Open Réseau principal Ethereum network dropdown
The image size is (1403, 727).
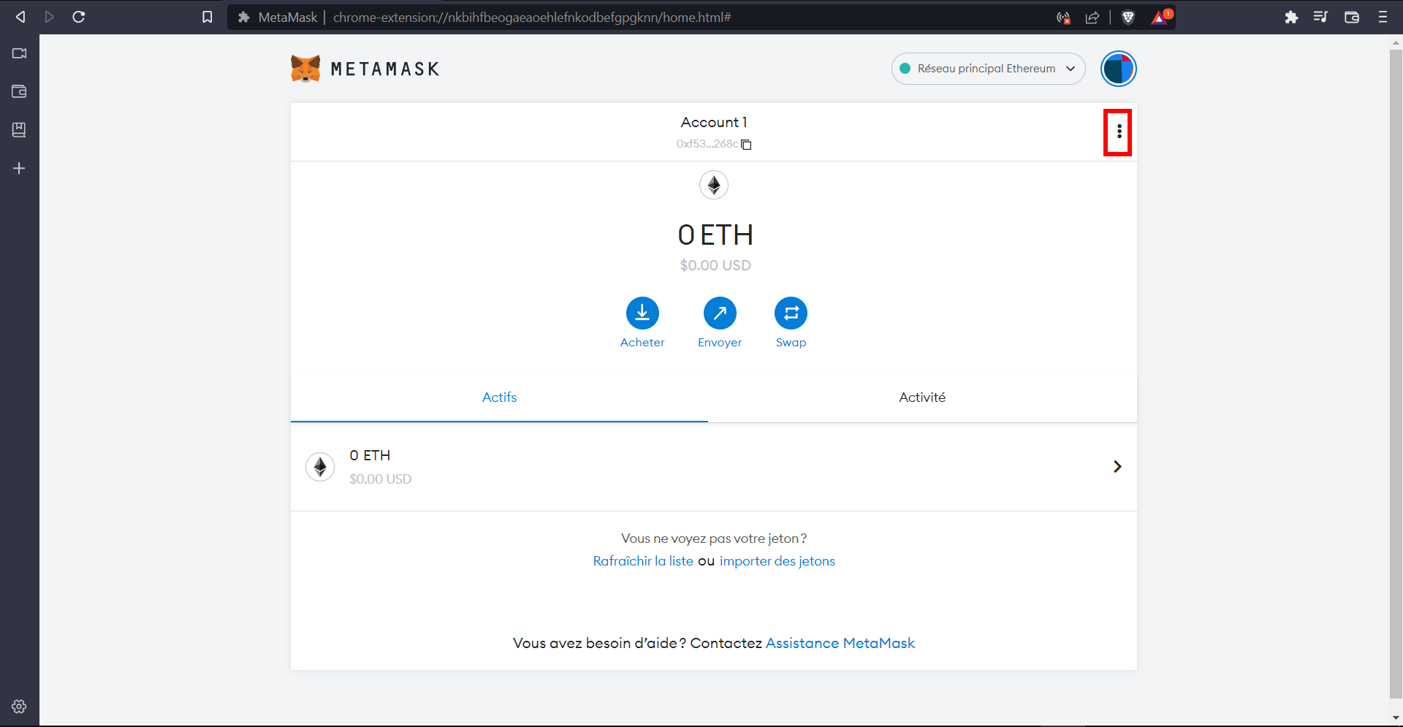988,69
